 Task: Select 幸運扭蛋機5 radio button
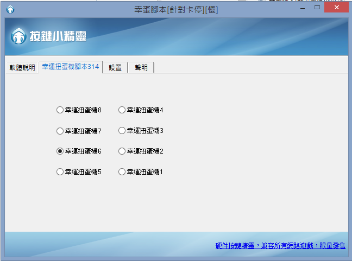[x=60, y=172]
